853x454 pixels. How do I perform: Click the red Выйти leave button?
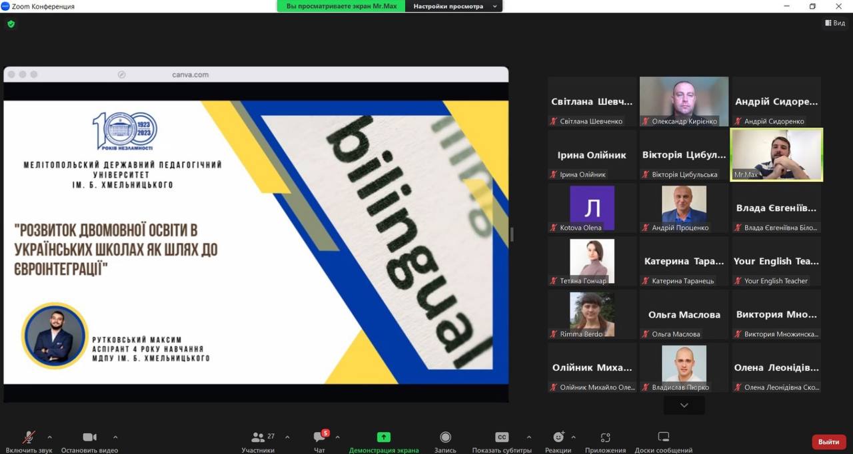point(828,442)
